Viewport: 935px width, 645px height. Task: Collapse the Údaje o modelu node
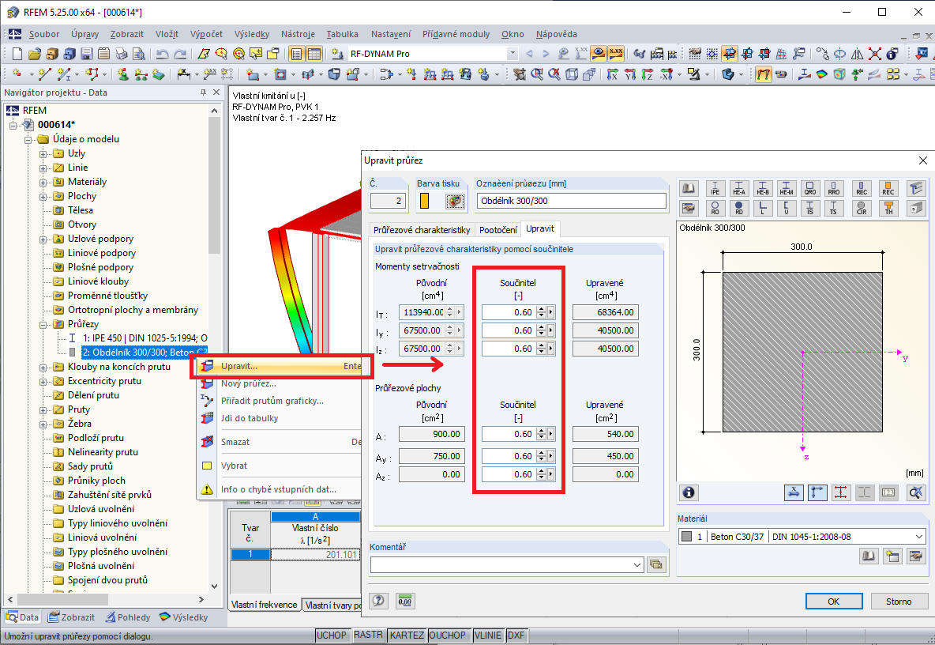point(28,140)
